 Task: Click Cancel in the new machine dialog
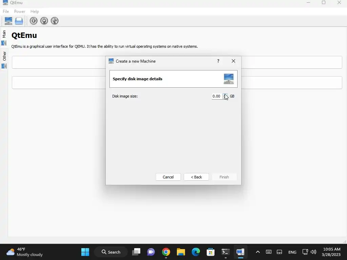(168, 177)
